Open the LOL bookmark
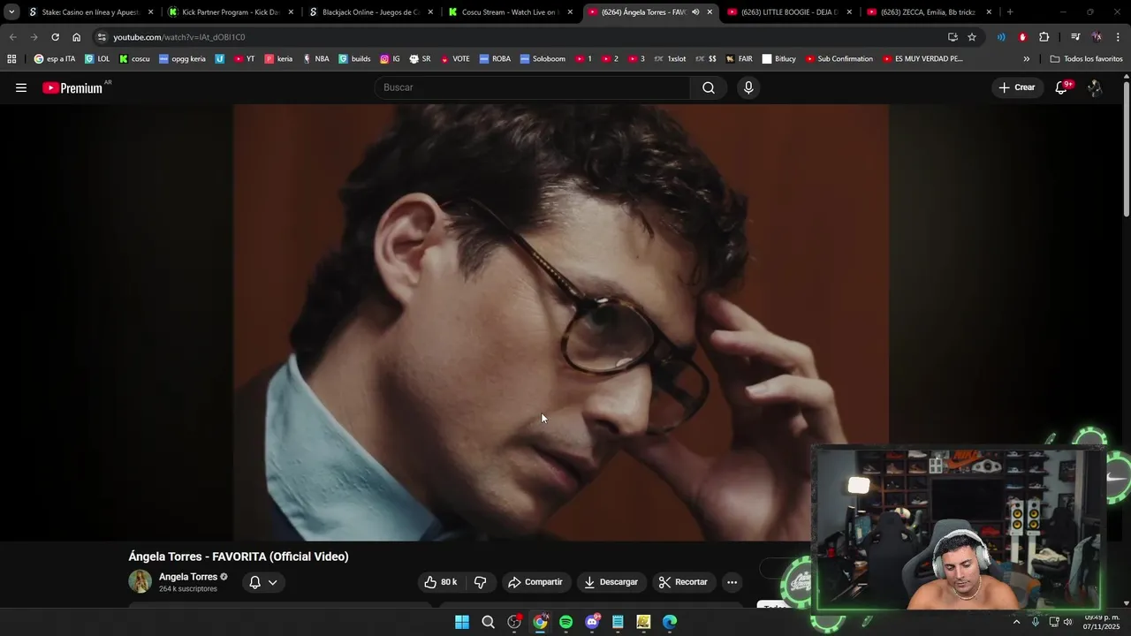 pos(97,59)
